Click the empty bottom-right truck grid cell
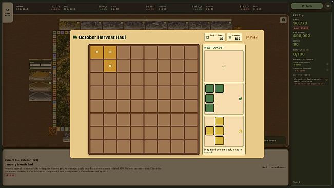This screenshot has width=334, height=188. coord(191,146)
